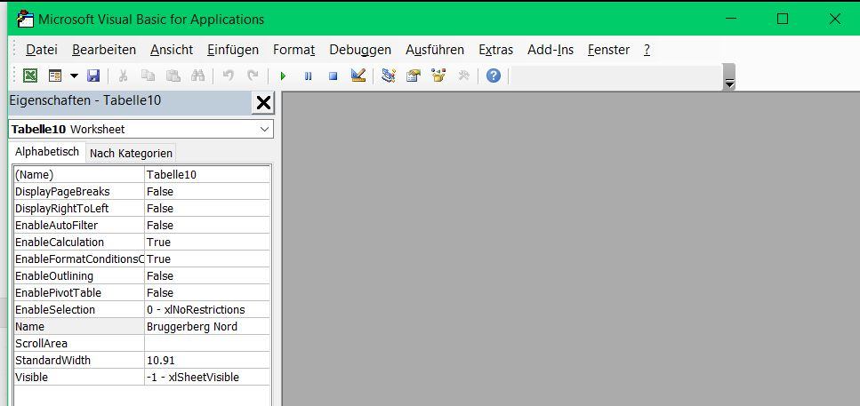This screenshot has width=860, height=406.
Task: Select the EnableOutlining property
Action: tap(79, 276)
